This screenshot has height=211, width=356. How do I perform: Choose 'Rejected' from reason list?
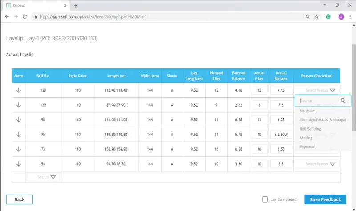click(x=307, y=147)
